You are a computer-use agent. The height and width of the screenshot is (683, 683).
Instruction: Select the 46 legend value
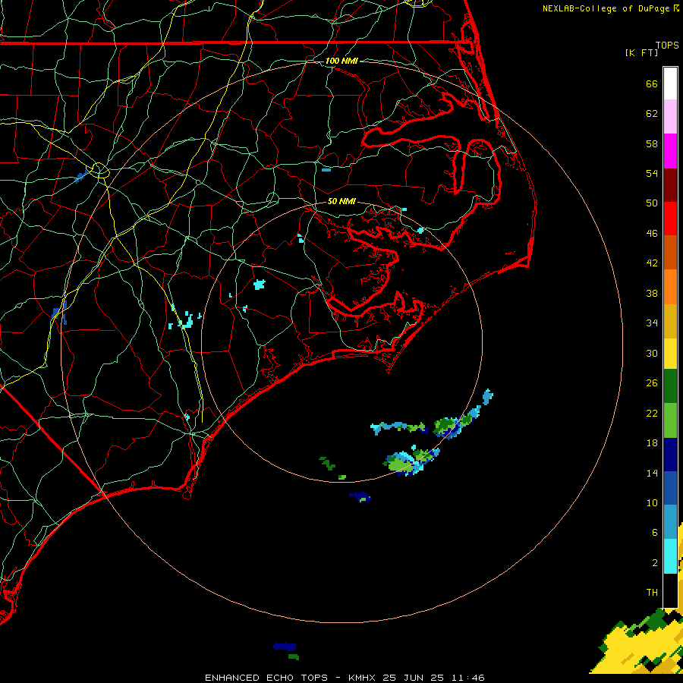coord(652,234)
